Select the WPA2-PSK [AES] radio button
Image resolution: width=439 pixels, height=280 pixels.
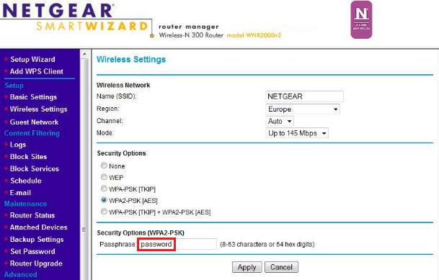104,200
